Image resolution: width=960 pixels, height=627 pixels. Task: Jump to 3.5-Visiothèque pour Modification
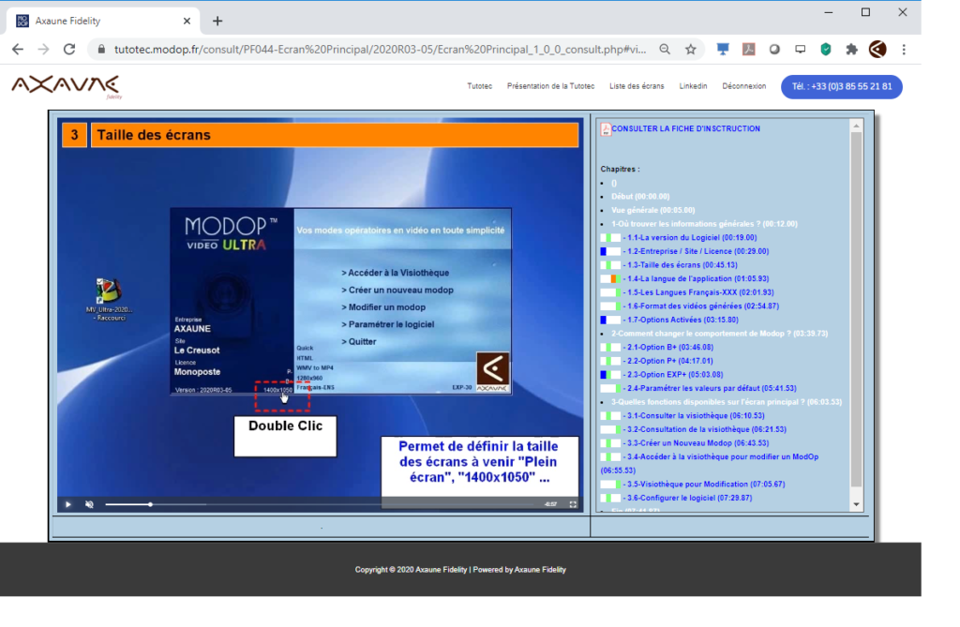(703, 485)
